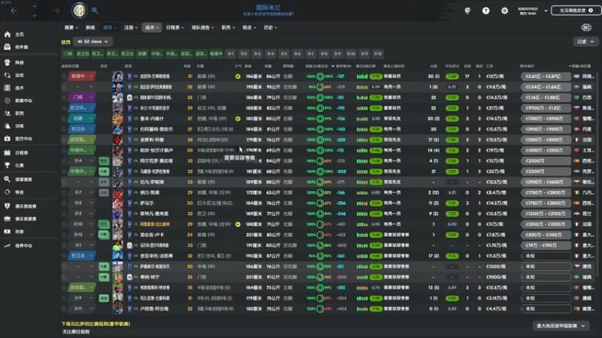This screenshot has width=602, height=338.
Task: Click transfer value €2.61亿 - €2.87亿
Action: coord(546,77)
